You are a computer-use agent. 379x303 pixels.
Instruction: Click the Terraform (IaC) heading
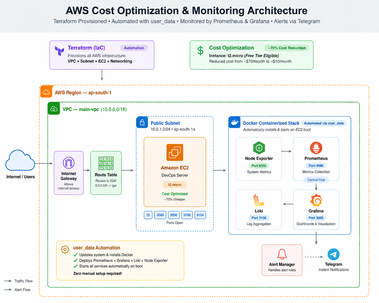(86, 48)
